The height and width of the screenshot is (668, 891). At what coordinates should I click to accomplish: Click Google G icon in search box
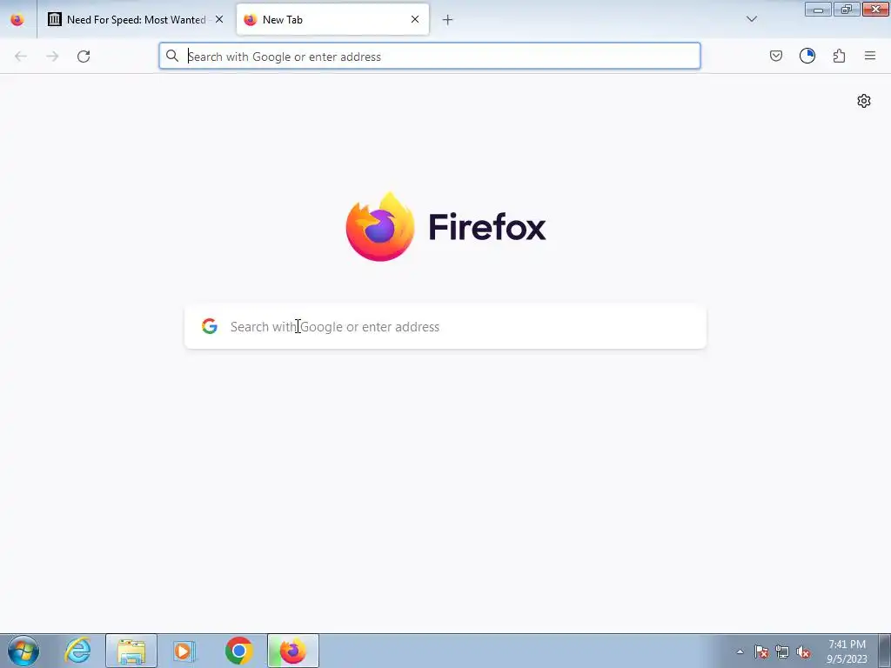[210, 326]
